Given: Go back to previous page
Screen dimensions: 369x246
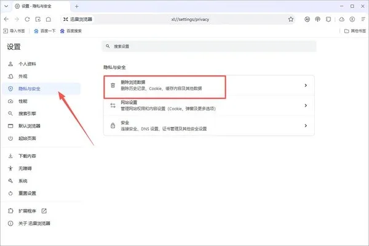Looking at the screenshot, I should pos(6,19).
